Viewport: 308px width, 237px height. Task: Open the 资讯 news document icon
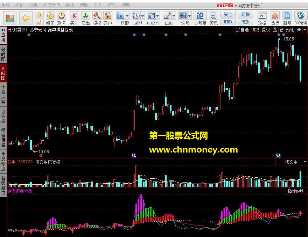tap(213, 18)
